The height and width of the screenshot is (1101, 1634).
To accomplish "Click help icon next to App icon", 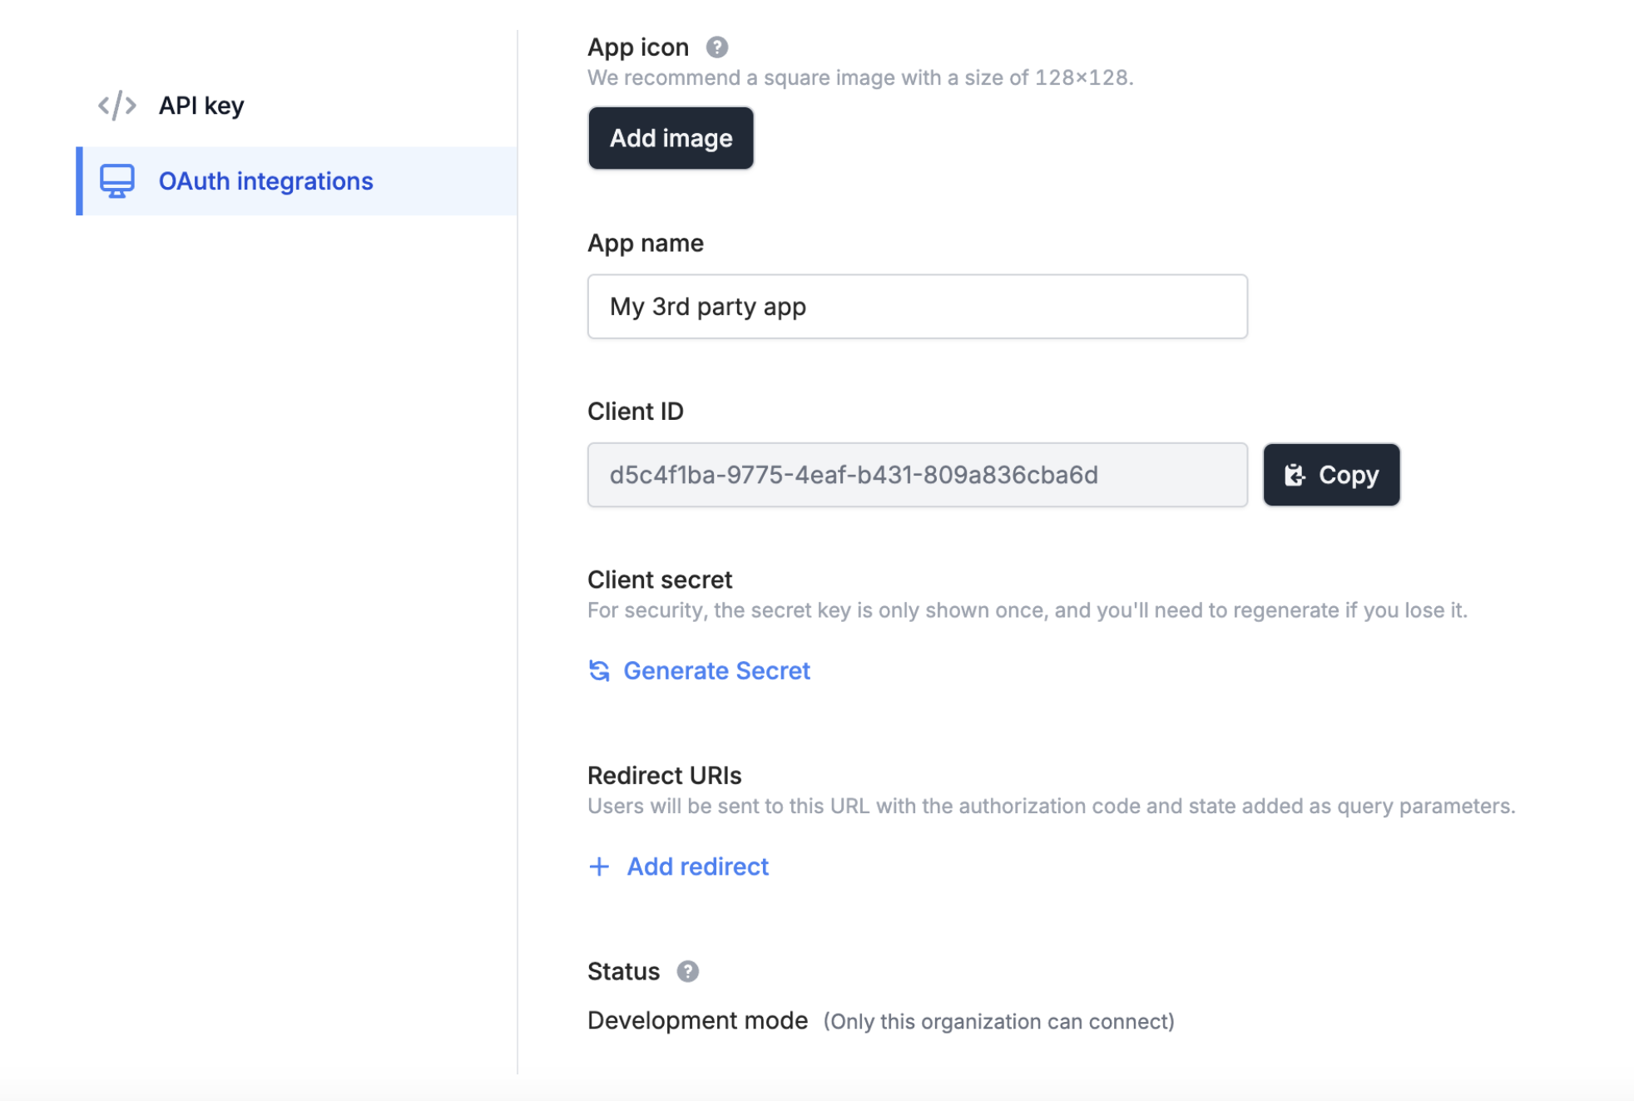I will [x=716, y=47].
